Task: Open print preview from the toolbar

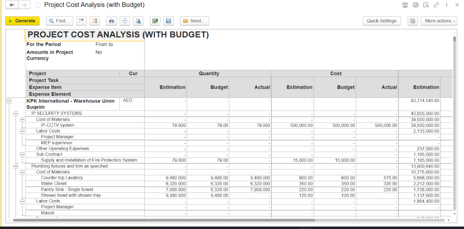Action: pos(138,21)
